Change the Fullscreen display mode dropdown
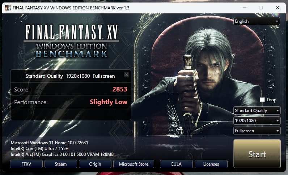The image size is (288, 175). click(x=257, y=131)
